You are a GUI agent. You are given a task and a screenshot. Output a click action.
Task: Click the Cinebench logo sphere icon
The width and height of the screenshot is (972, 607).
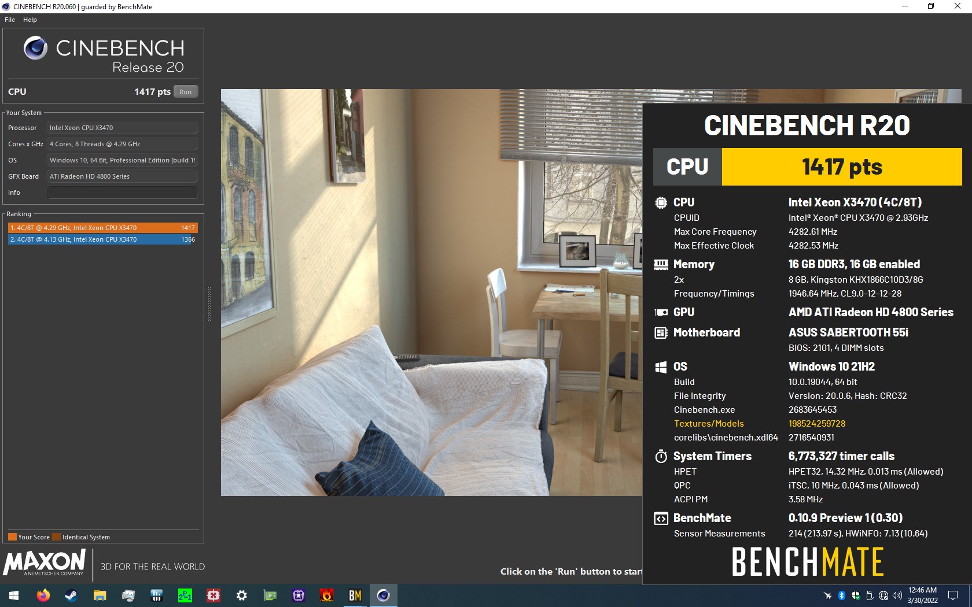pos(35,48)
